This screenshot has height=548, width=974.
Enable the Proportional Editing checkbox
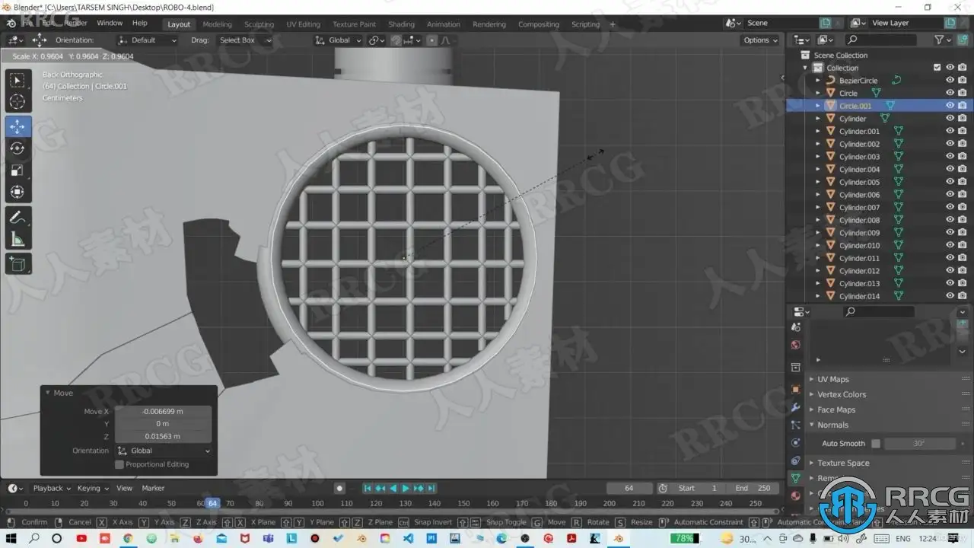(x=119, y=464)
